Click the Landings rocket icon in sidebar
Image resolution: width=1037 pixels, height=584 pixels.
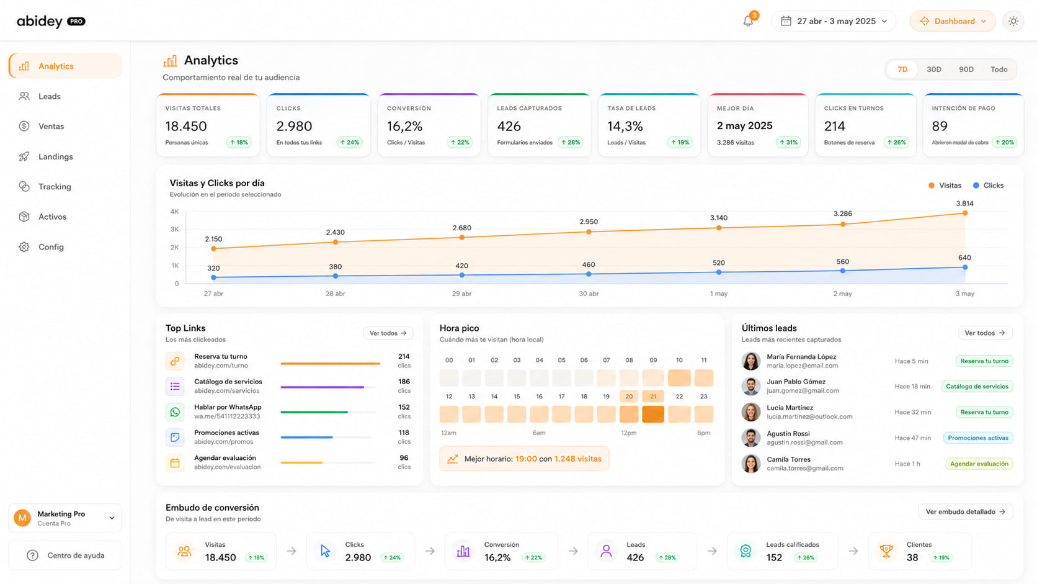pos(24,156)
